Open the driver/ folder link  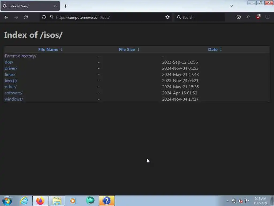[11, 68]
